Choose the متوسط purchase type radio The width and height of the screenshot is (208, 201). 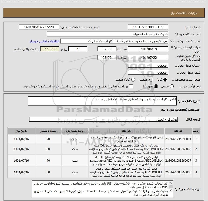point(156,86)
